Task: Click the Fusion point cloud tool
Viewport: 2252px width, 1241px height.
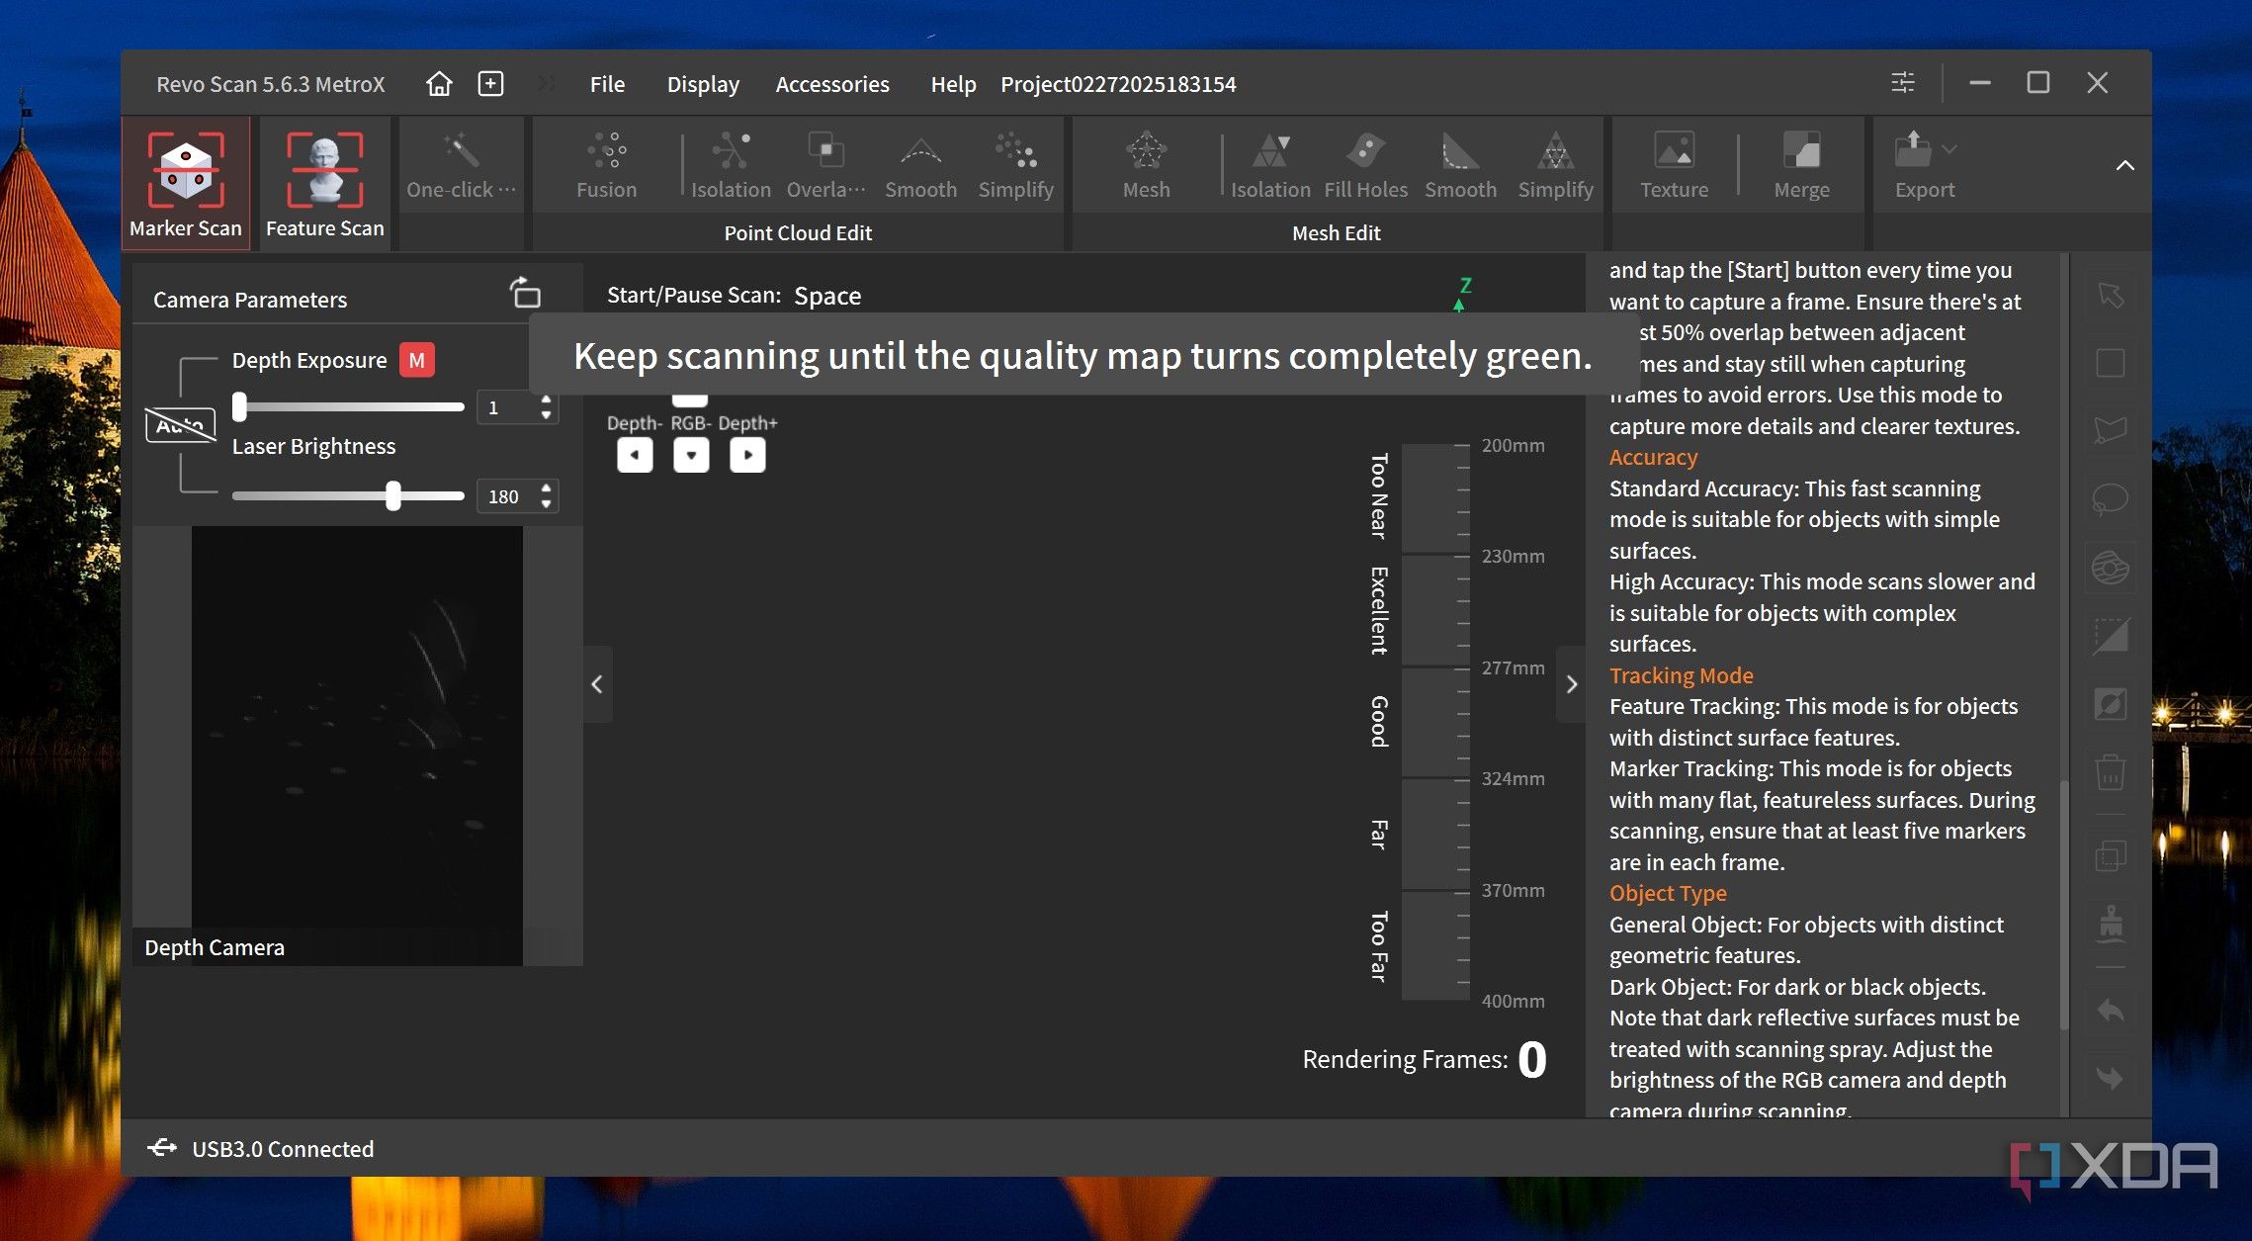Action: (x=606, y=165)
